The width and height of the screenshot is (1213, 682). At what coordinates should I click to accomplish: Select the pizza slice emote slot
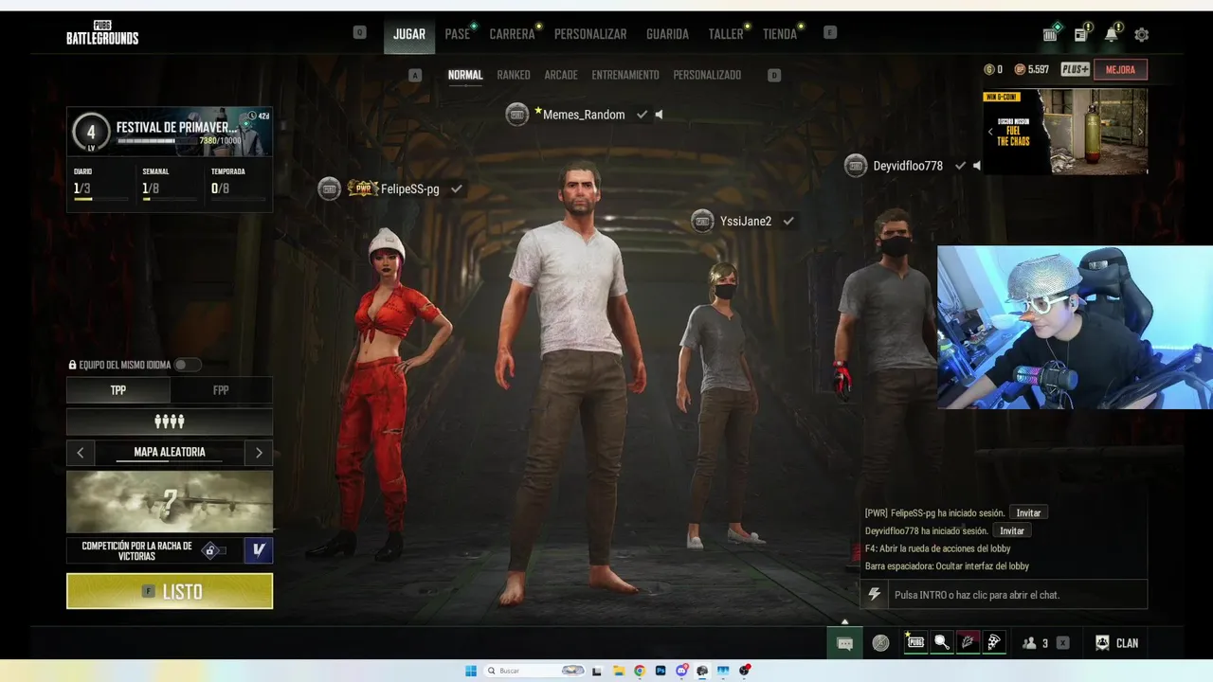point(993,642)
